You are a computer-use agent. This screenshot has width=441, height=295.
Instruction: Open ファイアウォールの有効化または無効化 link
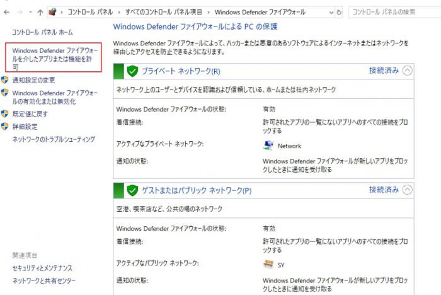55,97
